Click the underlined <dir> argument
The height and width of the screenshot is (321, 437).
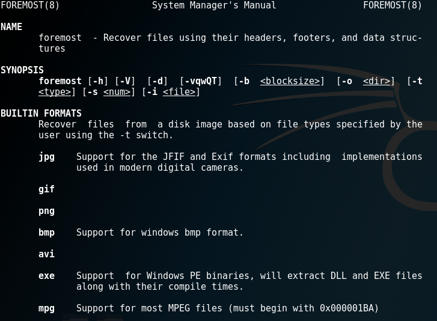376,81
